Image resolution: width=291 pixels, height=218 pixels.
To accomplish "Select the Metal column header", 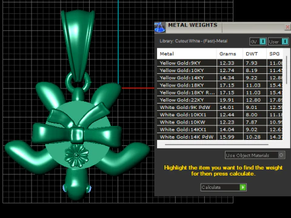I will coord(187,54).
